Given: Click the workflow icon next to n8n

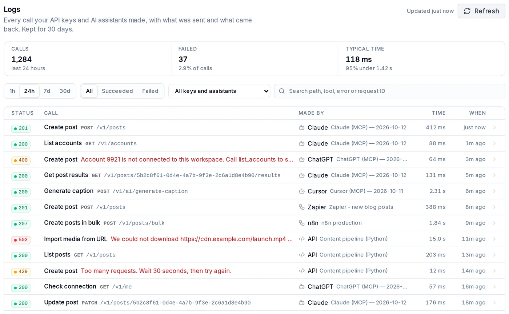Looking at the screenshot, I should (301, 223).
